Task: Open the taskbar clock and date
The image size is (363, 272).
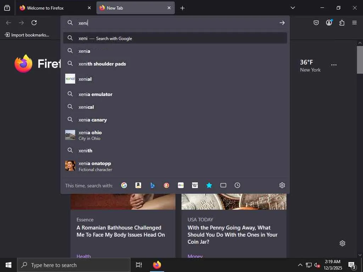Action: tap(333, 265)
